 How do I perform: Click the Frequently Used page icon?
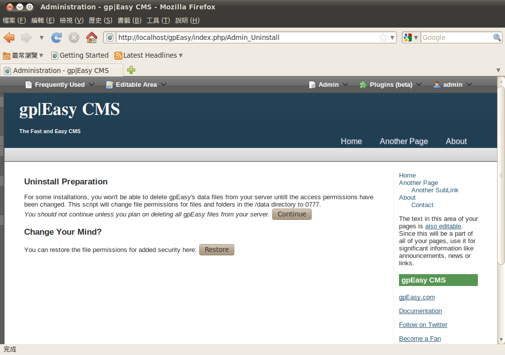tap(28, 85)
